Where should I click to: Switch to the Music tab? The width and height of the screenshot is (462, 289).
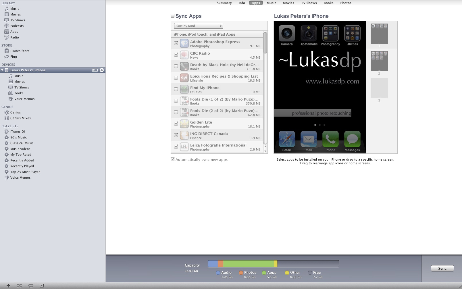tap(271, 3)
